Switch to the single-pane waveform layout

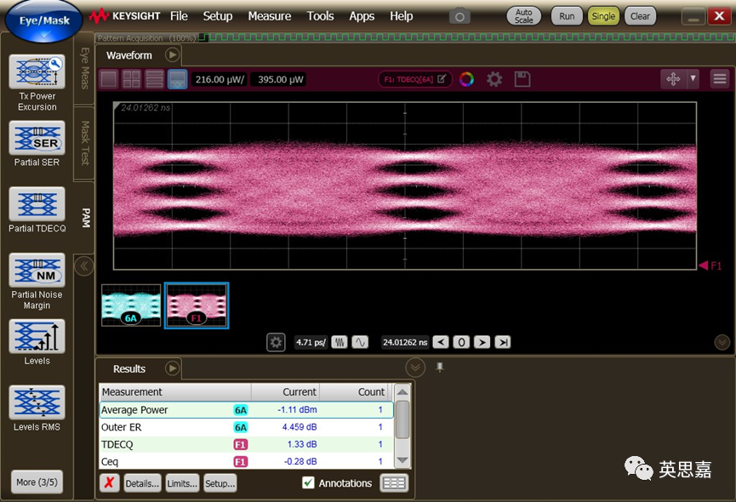click(x=109, y=79)
